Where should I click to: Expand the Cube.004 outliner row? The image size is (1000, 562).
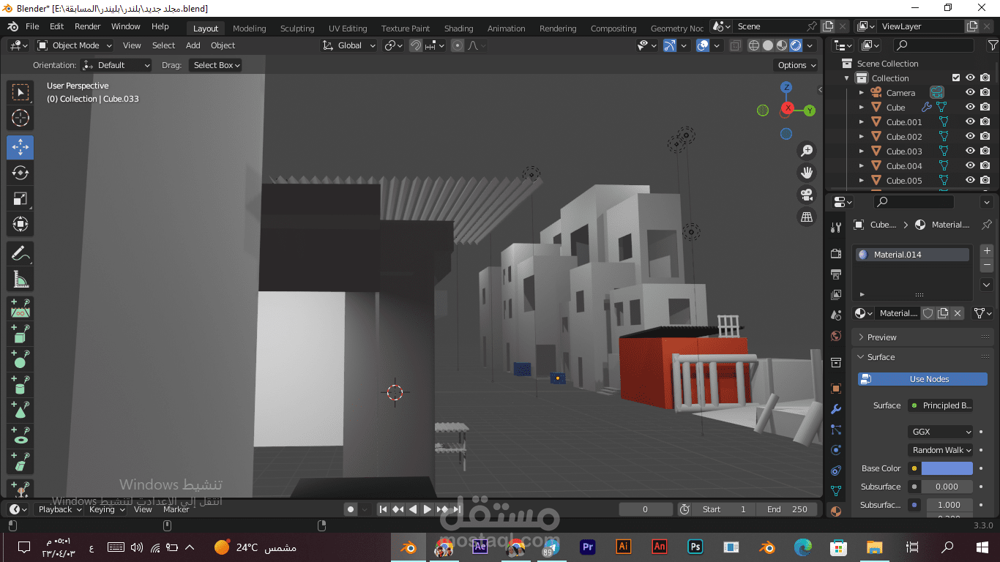point(862,166)
